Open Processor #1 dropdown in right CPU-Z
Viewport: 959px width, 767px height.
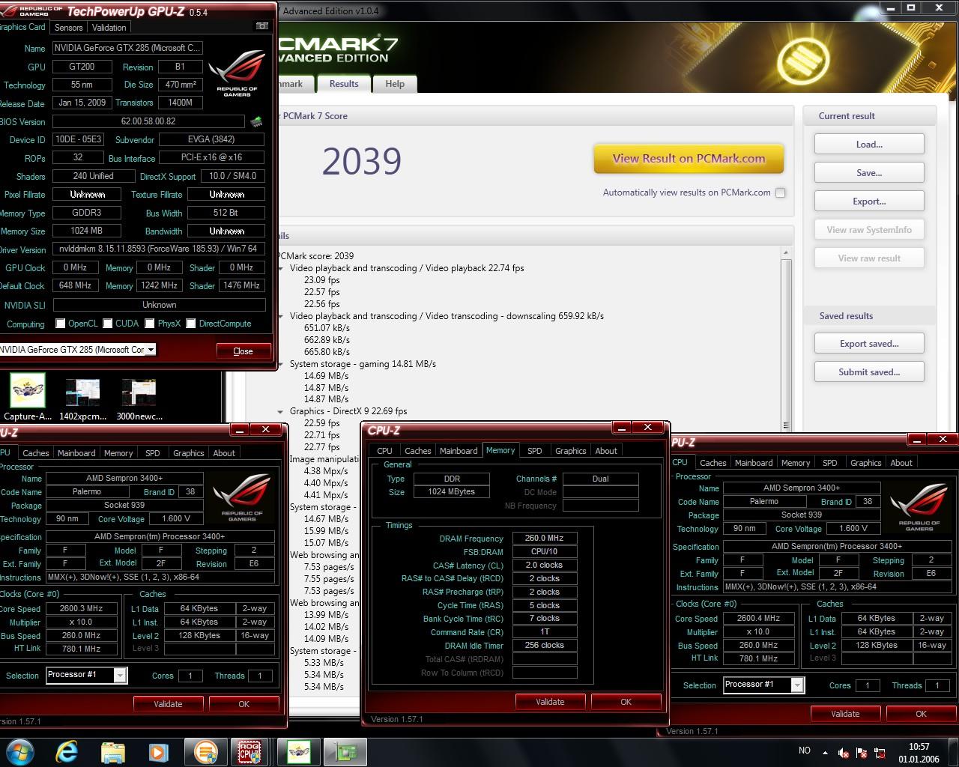point(797,685)
